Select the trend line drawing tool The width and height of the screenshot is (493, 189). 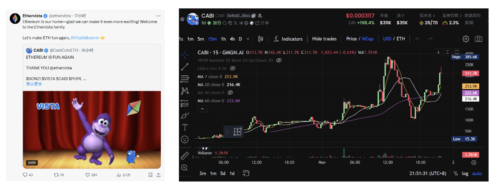[x=185, y=67]
